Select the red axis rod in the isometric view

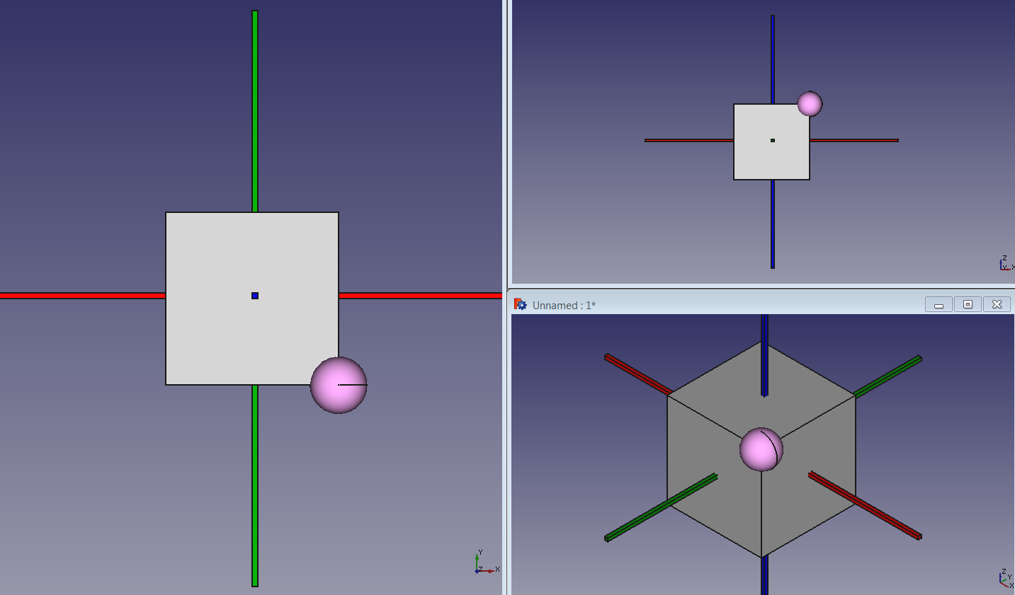630,364
